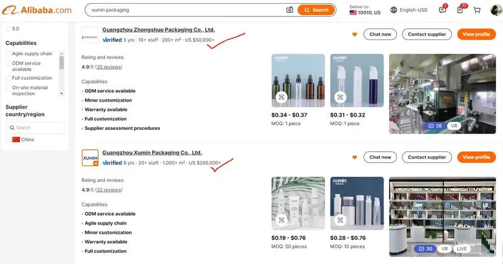Viewport: 503px width, 264px height.
Task: Open the shopping cart icon
Action: tap(477, 10)
